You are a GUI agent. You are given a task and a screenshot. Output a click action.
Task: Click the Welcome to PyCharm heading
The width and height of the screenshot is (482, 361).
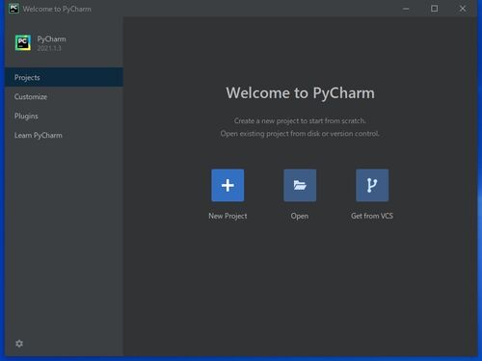pyautogui.click(x=300, y=93)
